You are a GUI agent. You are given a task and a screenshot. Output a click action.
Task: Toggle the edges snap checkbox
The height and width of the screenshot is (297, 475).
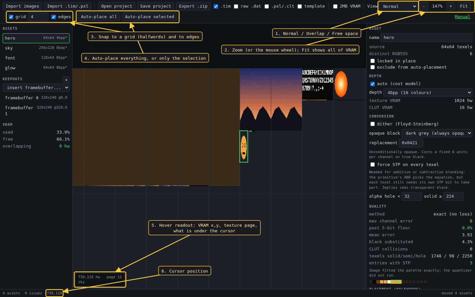click(x=53, y=17)
